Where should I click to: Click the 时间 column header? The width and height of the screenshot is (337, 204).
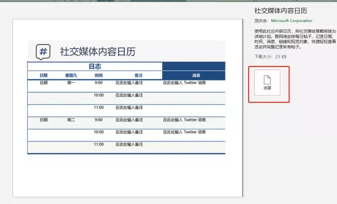pyautogui.click(x=99, y=75)
